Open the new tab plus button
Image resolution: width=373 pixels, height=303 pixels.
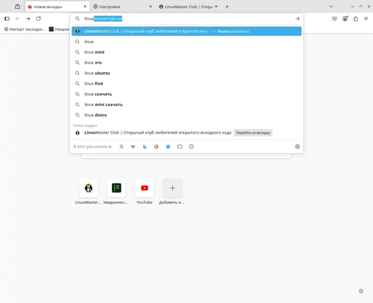pos(227,7)
